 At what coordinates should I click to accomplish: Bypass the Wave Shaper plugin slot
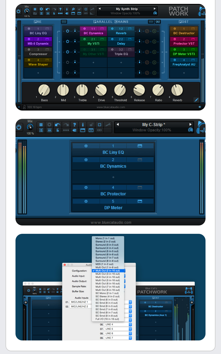click(28, 60)
